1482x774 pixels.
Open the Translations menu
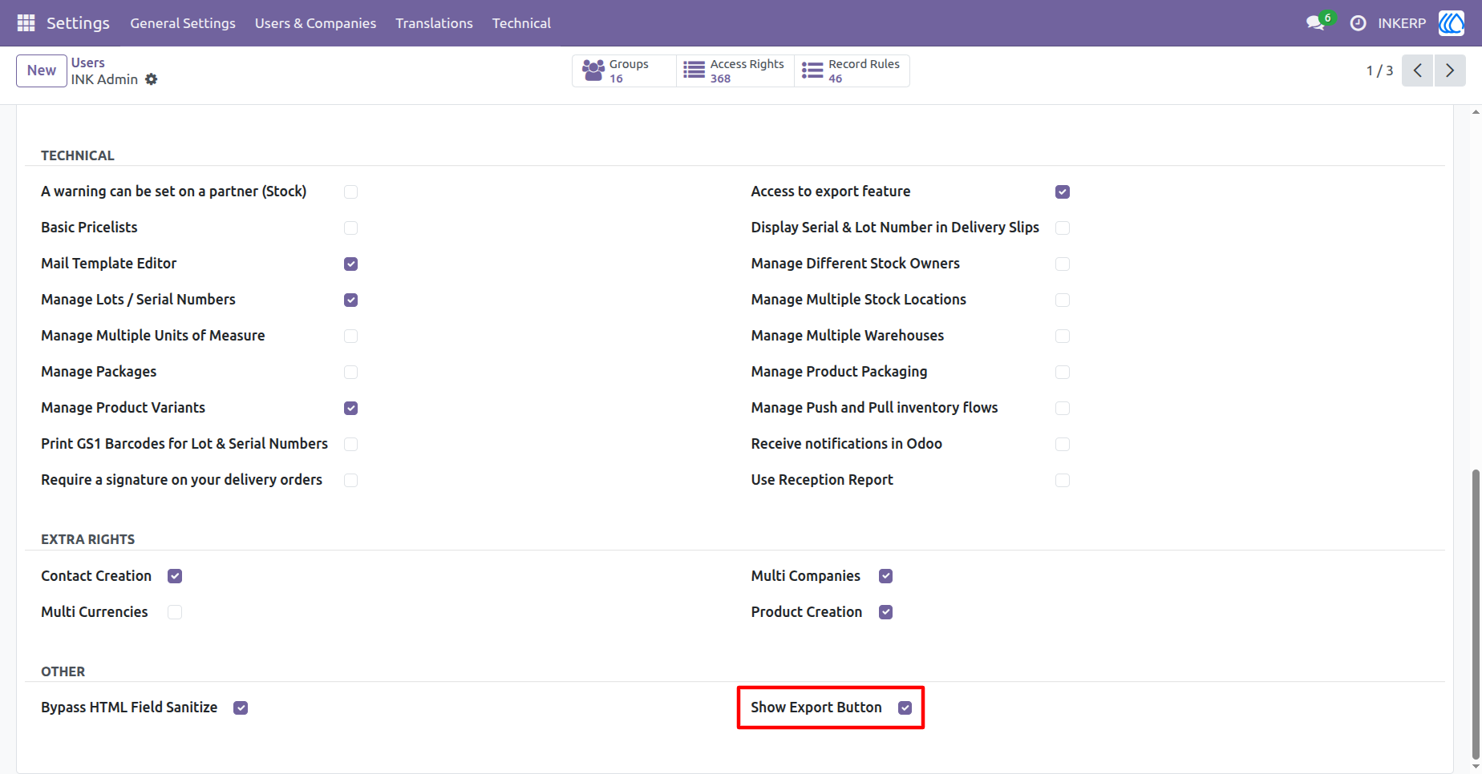[434, 23]
